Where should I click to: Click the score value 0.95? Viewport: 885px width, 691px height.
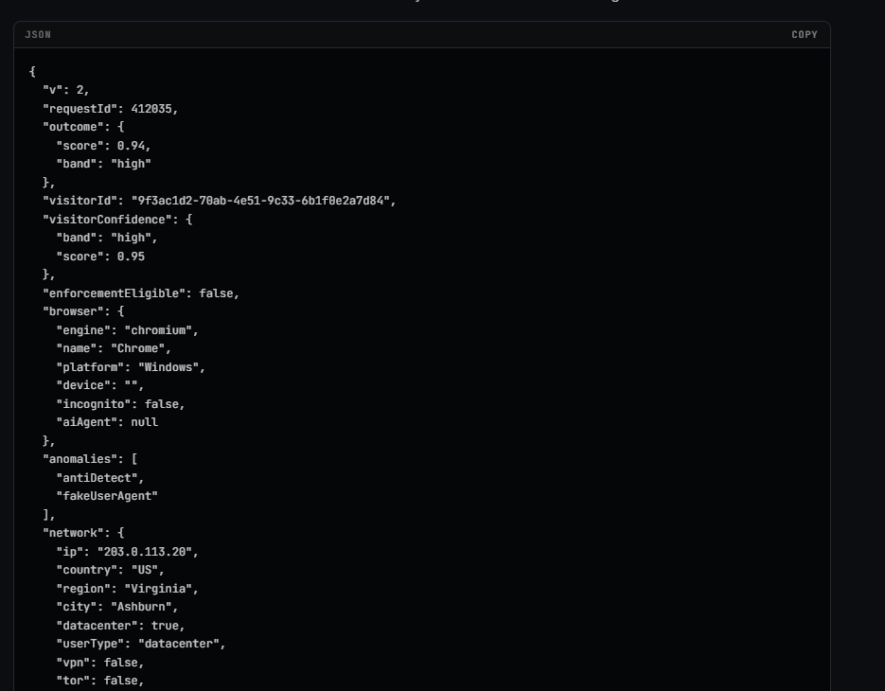pyautogui.click(x=131, y=257)
